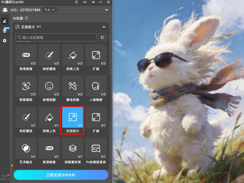This screenshot has width=244, height=183.
Task: Open the settings gear in sidebar
Action: pos(5,41)
